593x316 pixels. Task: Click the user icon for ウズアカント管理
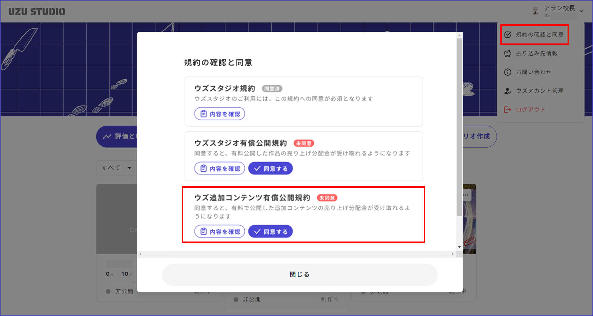coord(508,91)
